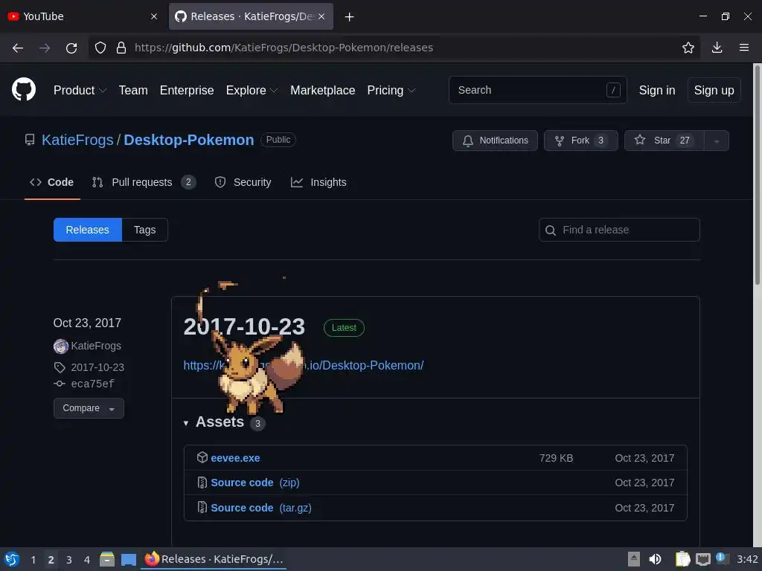The height and width of the screenshot is (571, 762).
Task: Open Firefox hamburger menu
Action: click(x=743, y=48)
